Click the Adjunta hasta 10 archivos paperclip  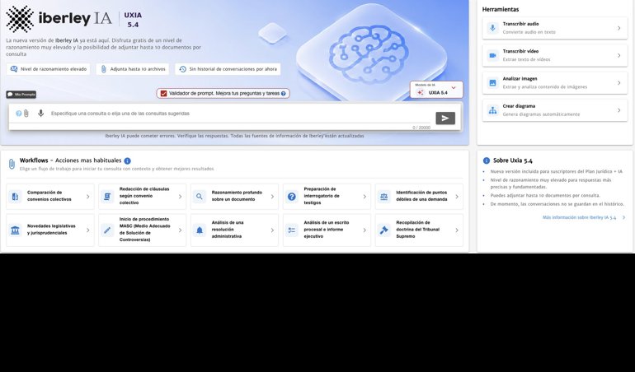click(103, 69)
